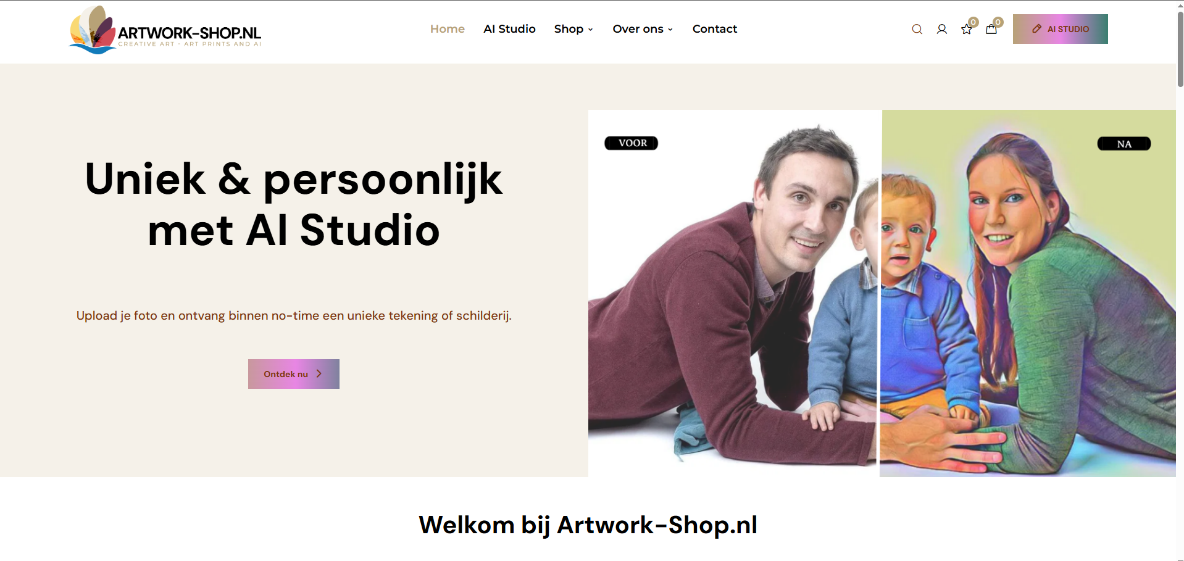1184x561 pixels.
Task: Click the pencil icon in AI STUDIO button
Action: (1036, 29)
